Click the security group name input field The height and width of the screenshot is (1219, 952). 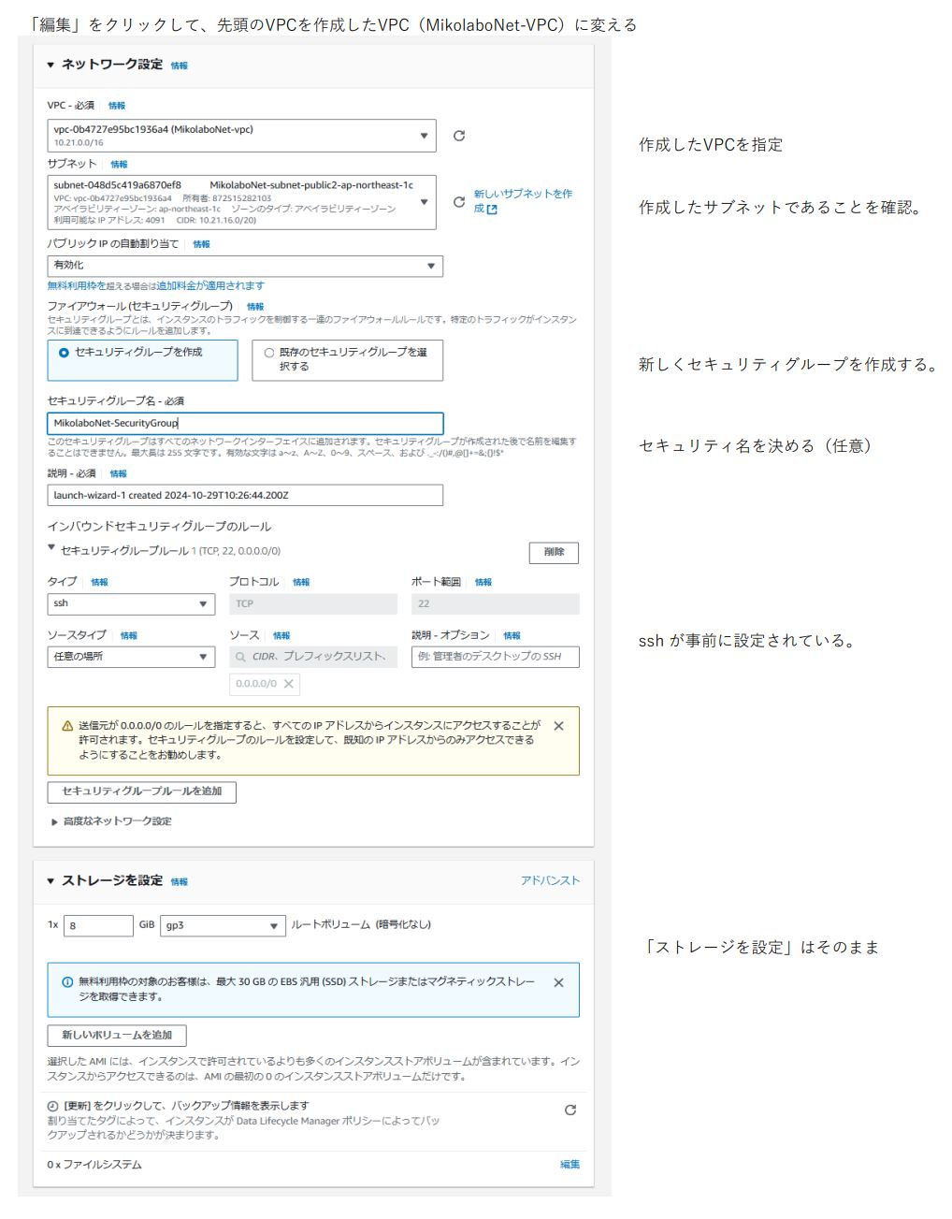click(x=245, y=424)
